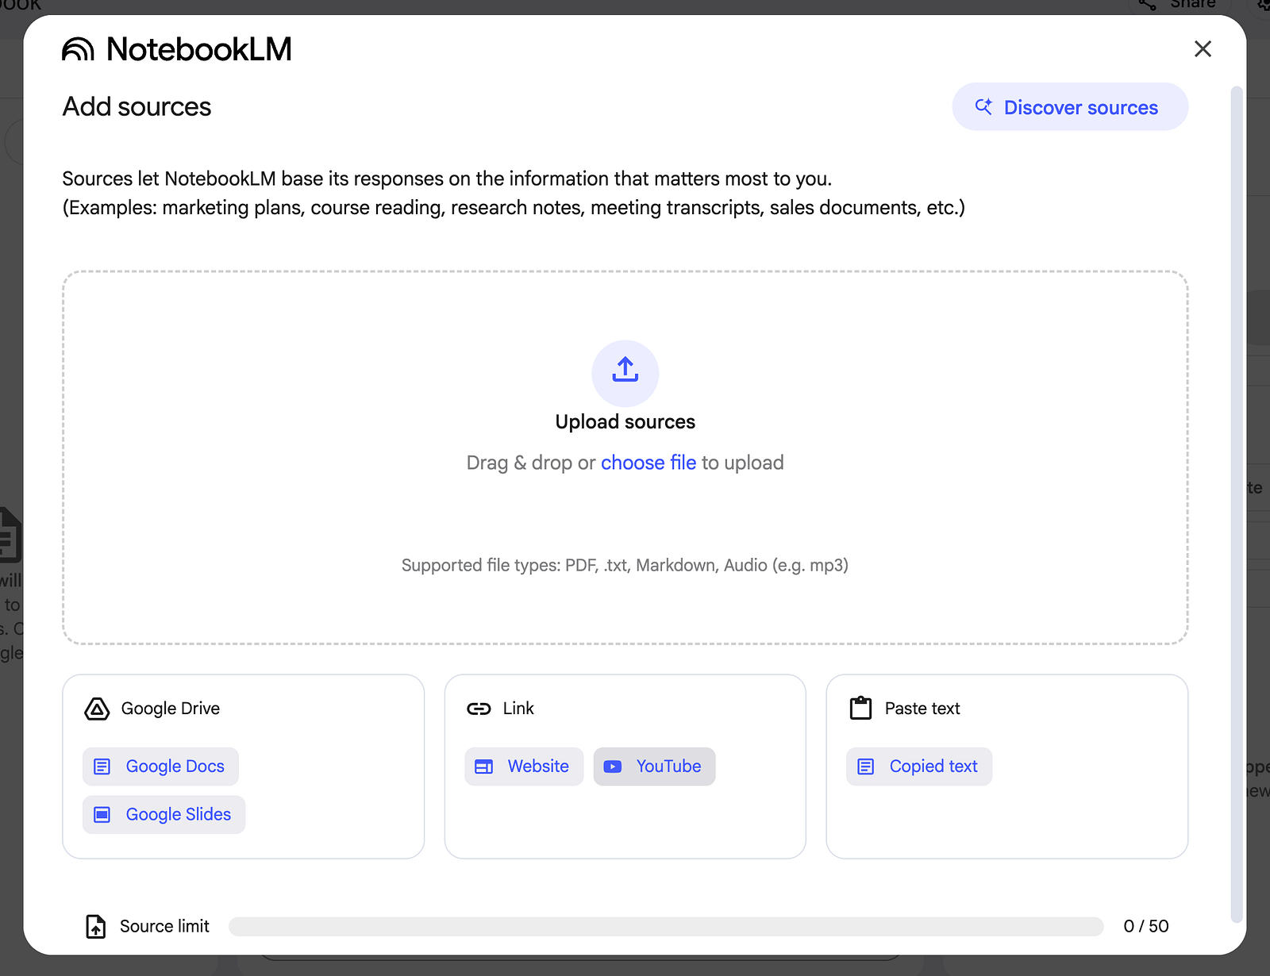Add a YouTube video source

(x=654, y=767)
